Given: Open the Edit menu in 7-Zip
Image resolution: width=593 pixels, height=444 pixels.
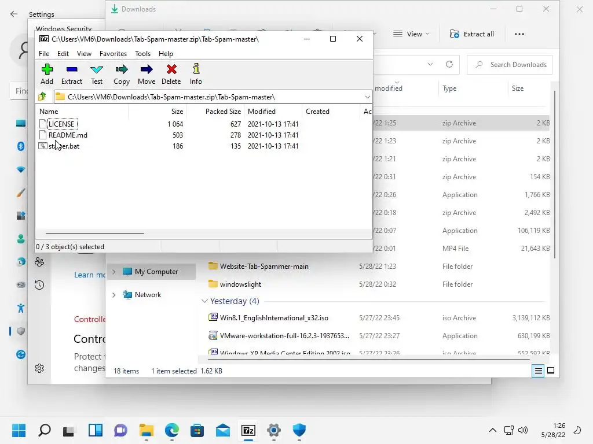Looking at the screenshot, I should pyautogui.click(x=63, y=54).
